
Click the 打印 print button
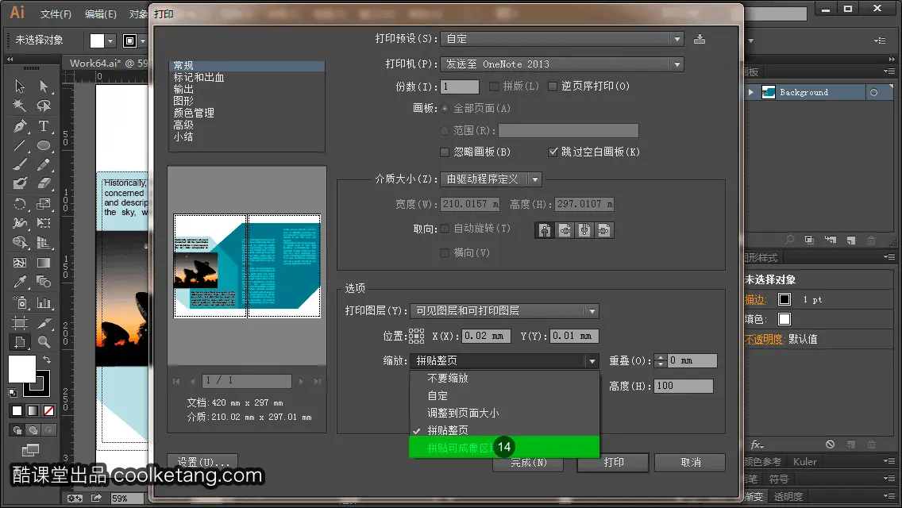coord(613,463)
